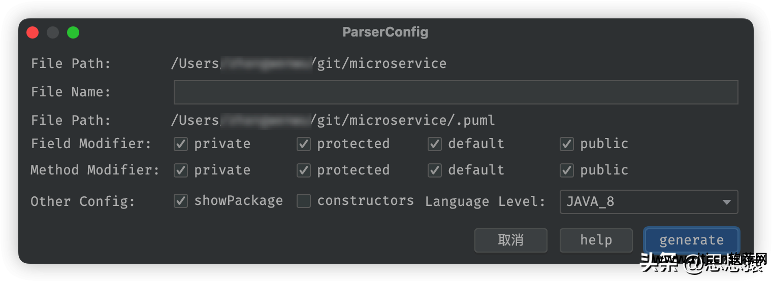
Task: Uncheck Method Modifier private checkbox
Action: (181, 170)
